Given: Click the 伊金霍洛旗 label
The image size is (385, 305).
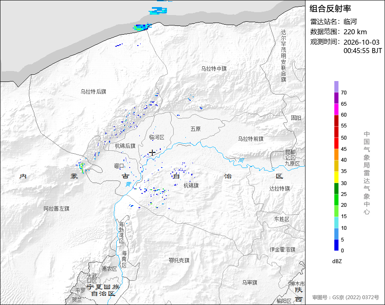Looking at the screenshot, I should click(282, 249).
